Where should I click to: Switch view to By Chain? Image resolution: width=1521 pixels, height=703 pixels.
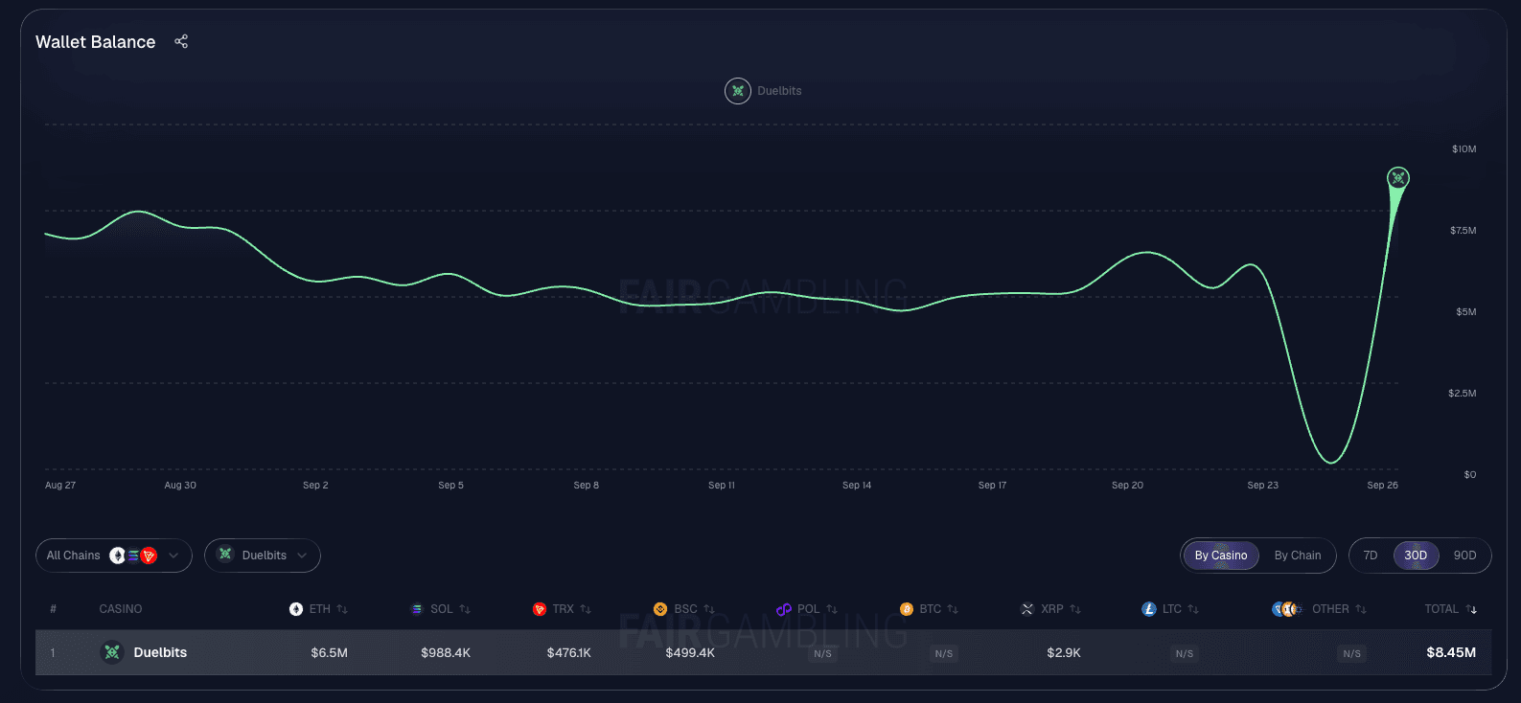(1298, 556)
